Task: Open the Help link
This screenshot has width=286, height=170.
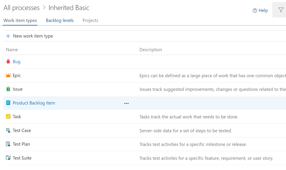Action: click(263, 11)
